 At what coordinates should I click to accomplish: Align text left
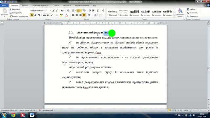coord(73,15)
